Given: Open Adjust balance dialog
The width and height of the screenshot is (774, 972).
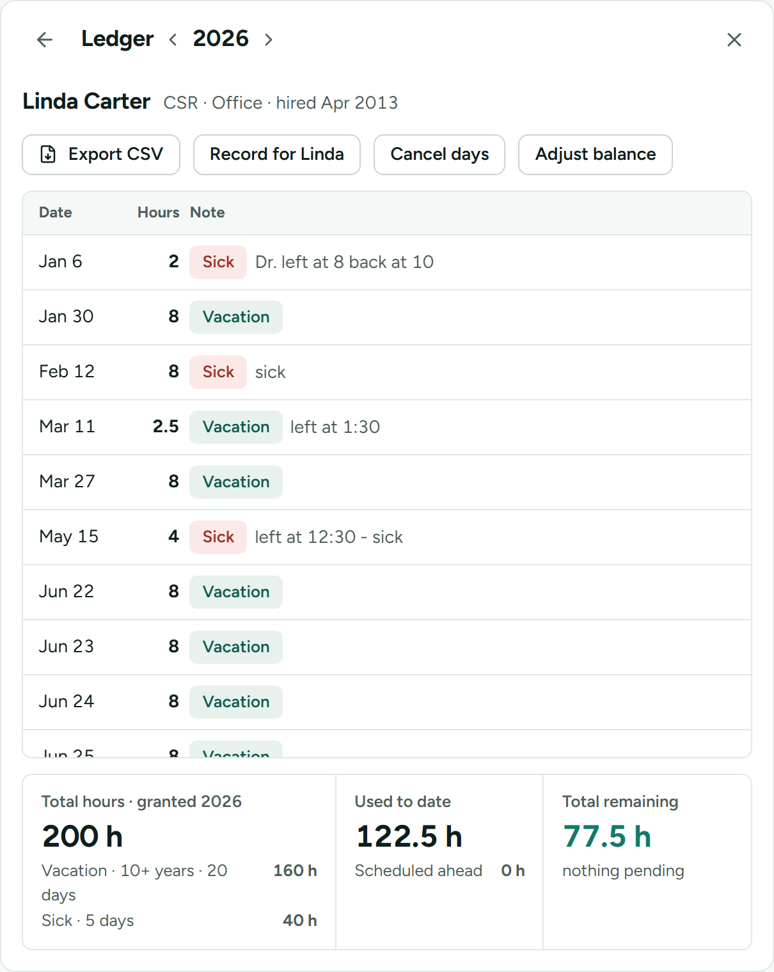Looking at the screenshot, I should (x=596, y=155).
